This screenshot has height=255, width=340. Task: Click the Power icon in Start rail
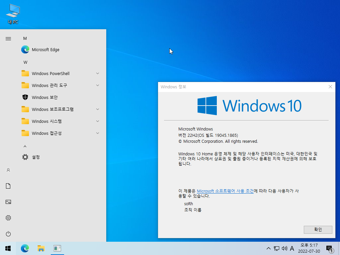8,234
